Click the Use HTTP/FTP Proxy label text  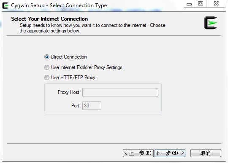pos(74,77)
